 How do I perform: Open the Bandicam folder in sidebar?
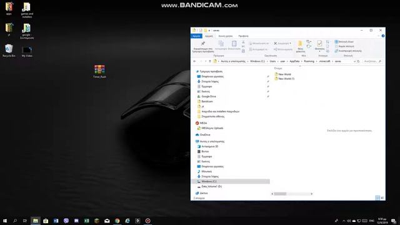click(x=205, y=101)
